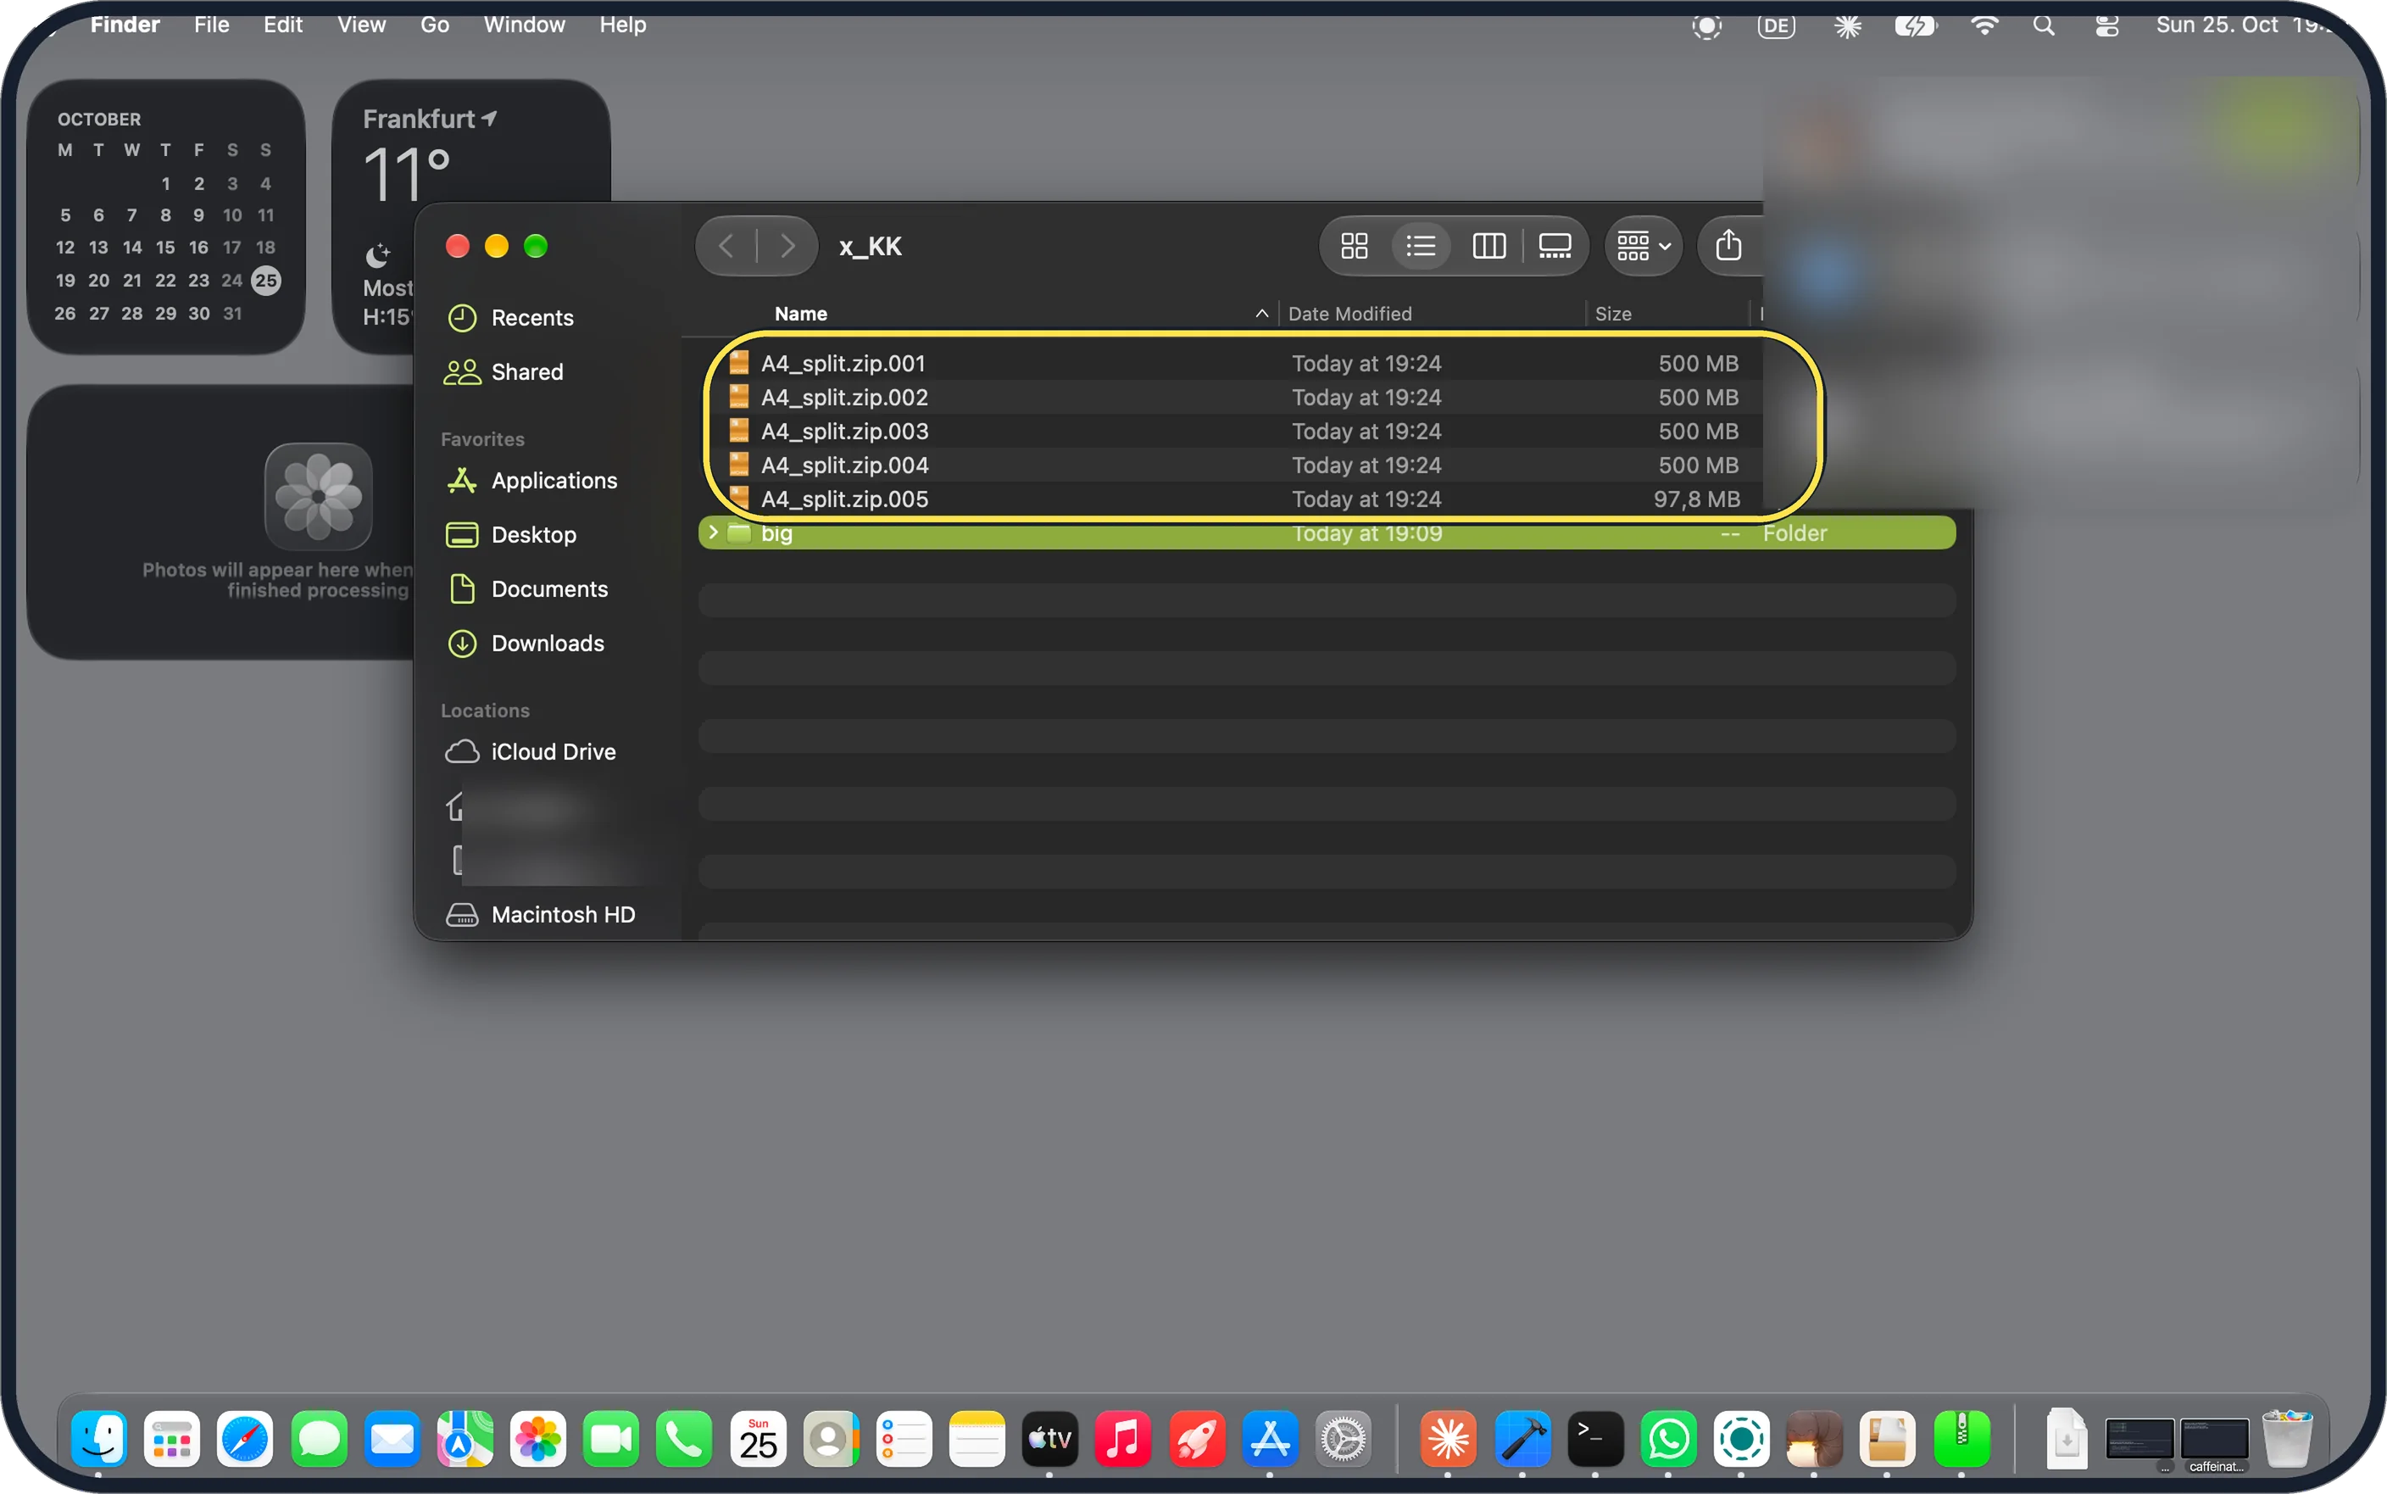Screen dimensions: 2387x1494
Task: Open Downloads in Finder sidebar
Action: (x=547, y=644)
